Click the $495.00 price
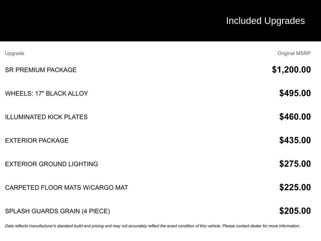This screenshot has width=321, height=241. pos(295,93)
